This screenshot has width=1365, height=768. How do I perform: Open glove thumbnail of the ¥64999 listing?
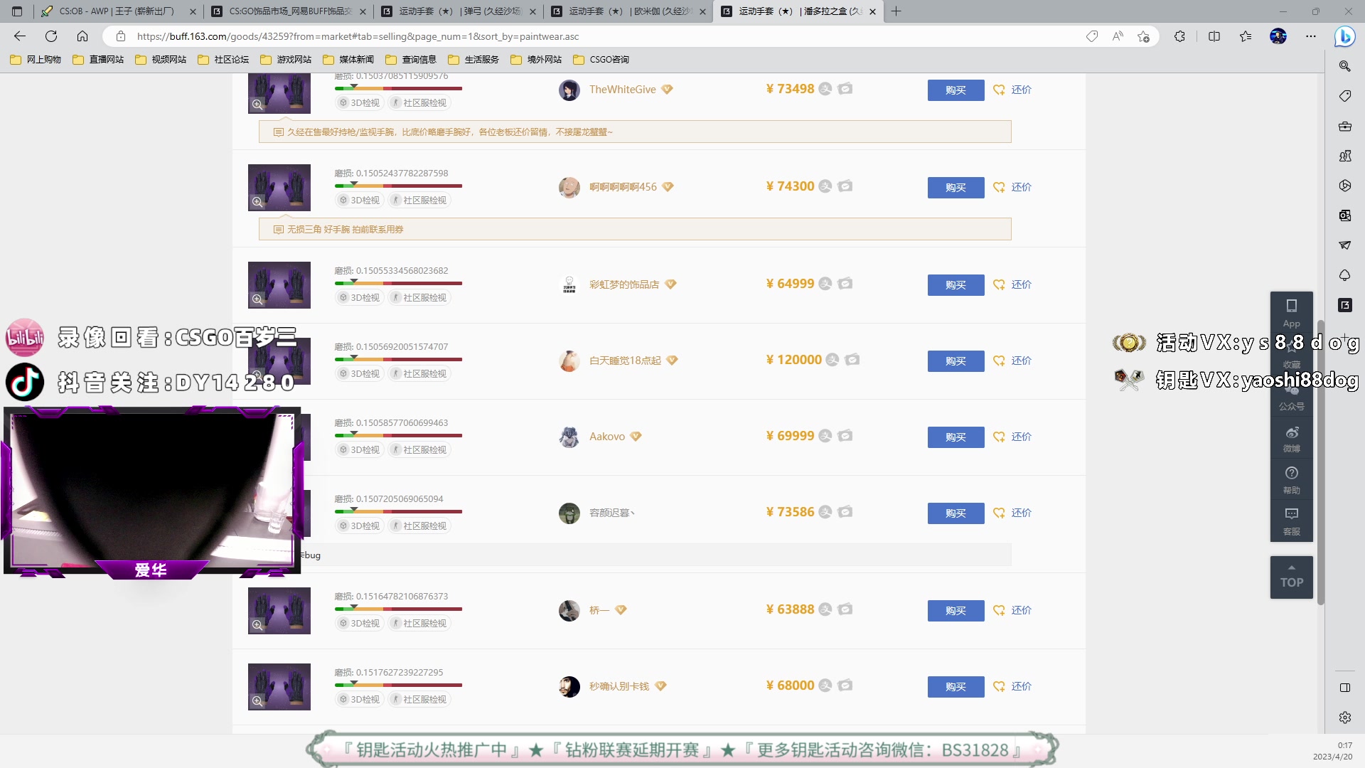pyautogui.click(x=279, y=285)
